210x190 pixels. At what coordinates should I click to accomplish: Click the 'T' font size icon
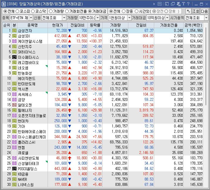184,4
